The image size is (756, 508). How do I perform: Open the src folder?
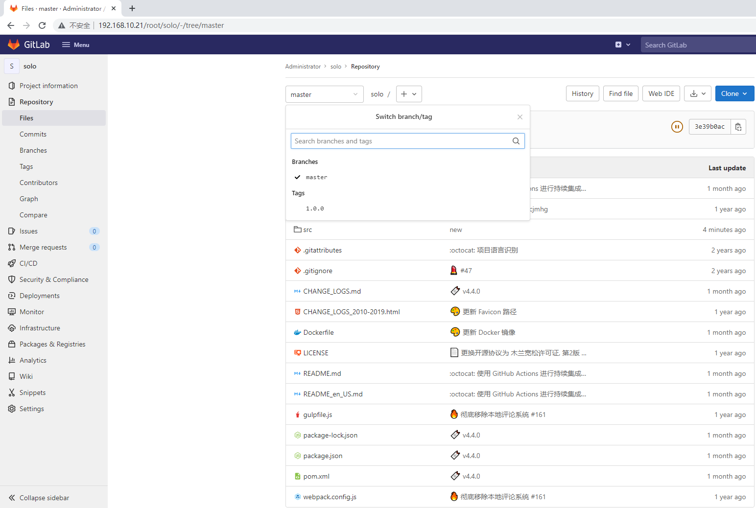point(307,230)
